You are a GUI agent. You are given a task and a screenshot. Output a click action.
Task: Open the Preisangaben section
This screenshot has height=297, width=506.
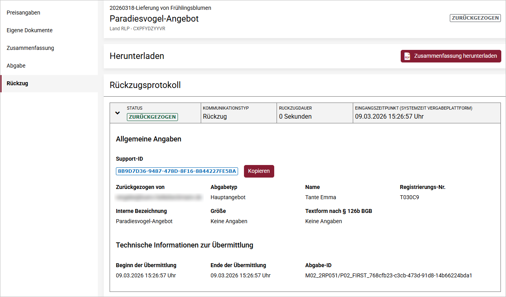coord(24,13)
